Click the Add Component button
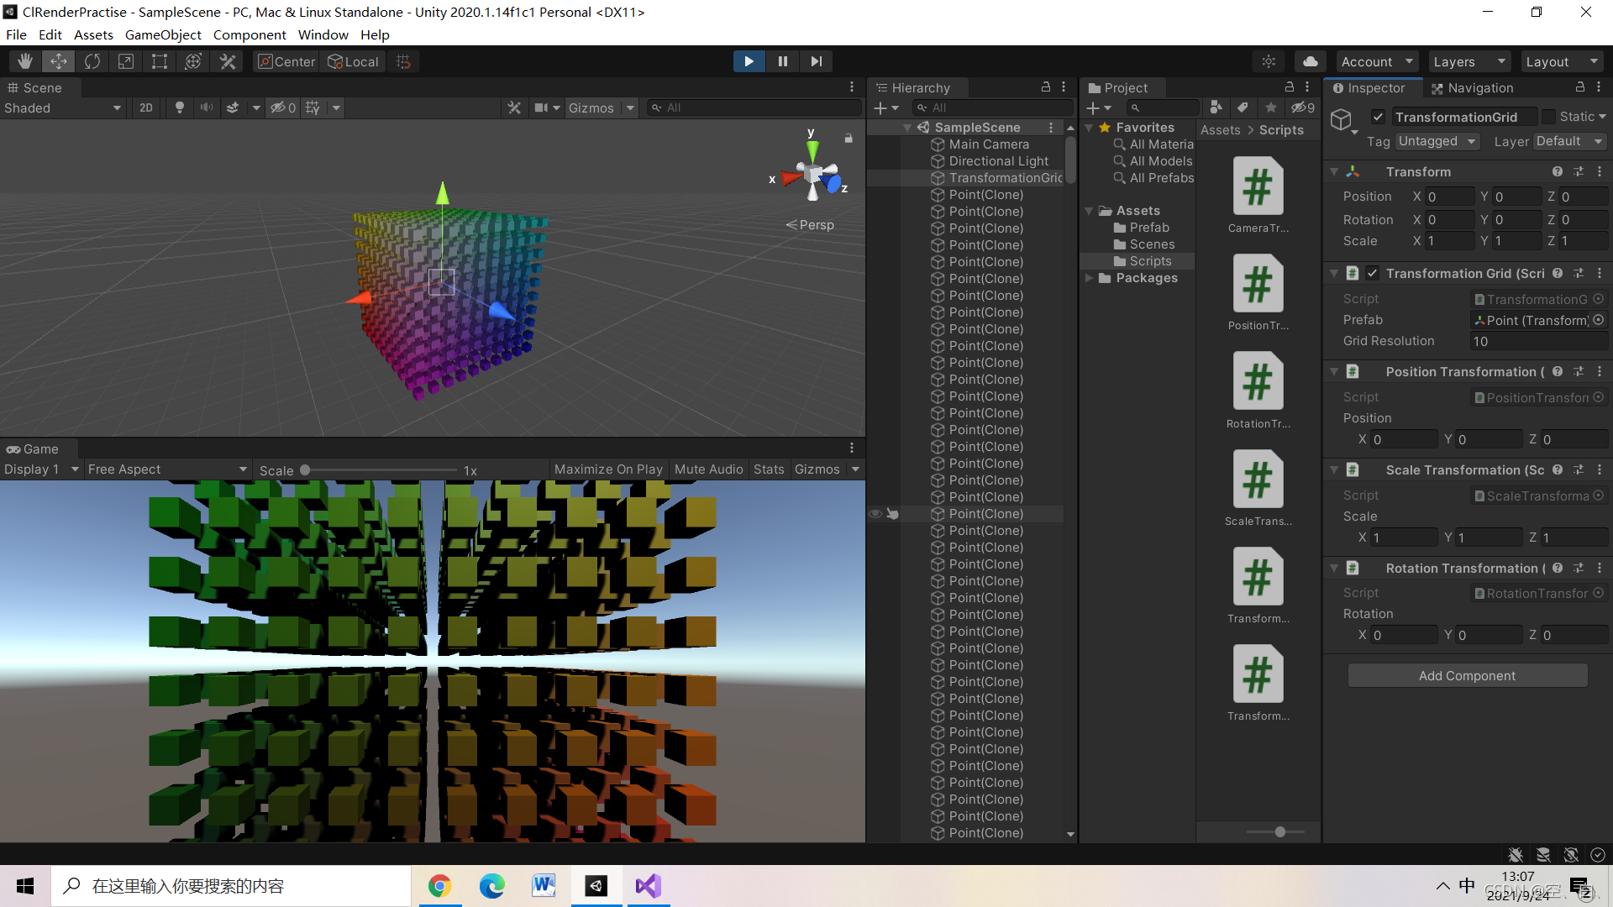This screenshot has height=907, width=1613. pos(1467,675)
